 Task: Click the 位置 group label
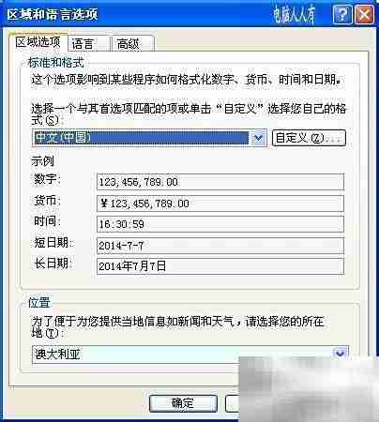pos(39,302)
